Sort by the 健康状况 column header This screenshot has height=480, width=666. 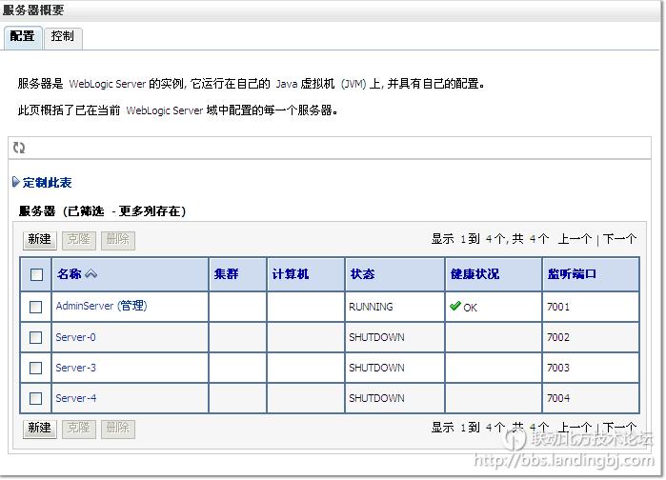[x=474, y=274]
